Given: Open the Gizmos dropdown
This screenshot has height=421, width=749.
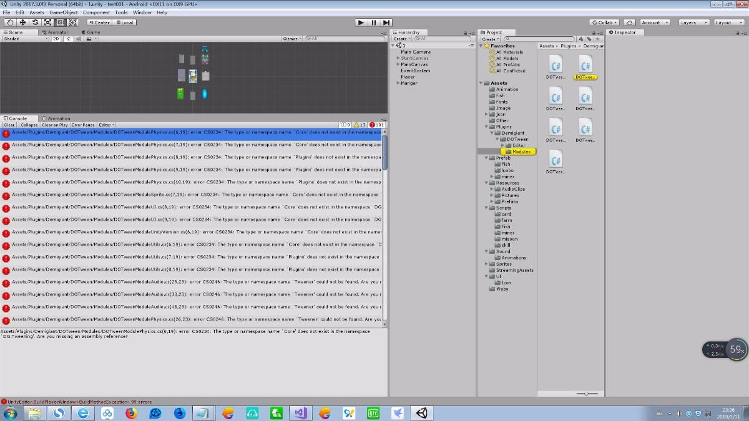Looking at the screenshot, I should click(291, 39).
